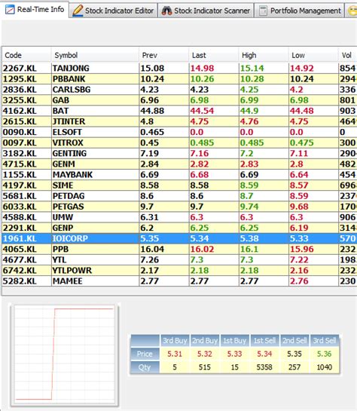Click the 1st Sell depth header
357x411 pixels.
264,341
